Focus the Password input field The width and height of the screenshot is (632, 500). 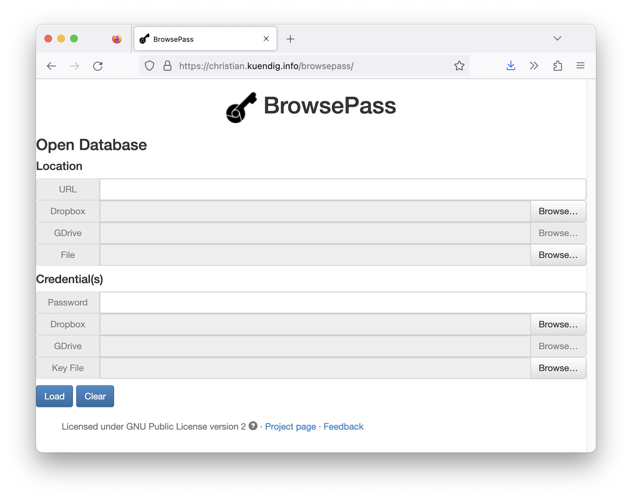[343, 302]
